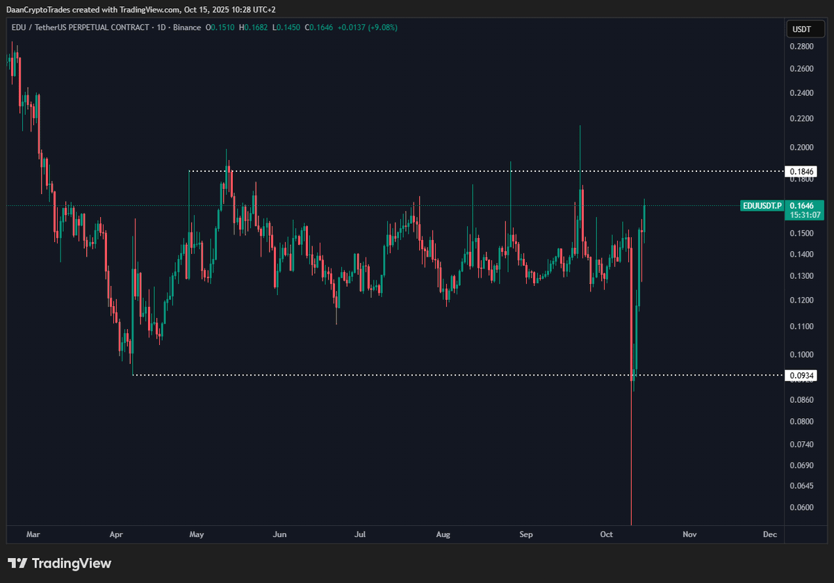Click the May label on time axis

pos(197,534)
